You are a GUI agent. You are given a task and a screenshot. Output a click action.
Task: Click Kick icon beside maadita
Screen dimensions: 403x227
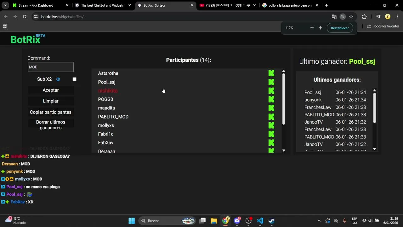[x=271, y=108]
